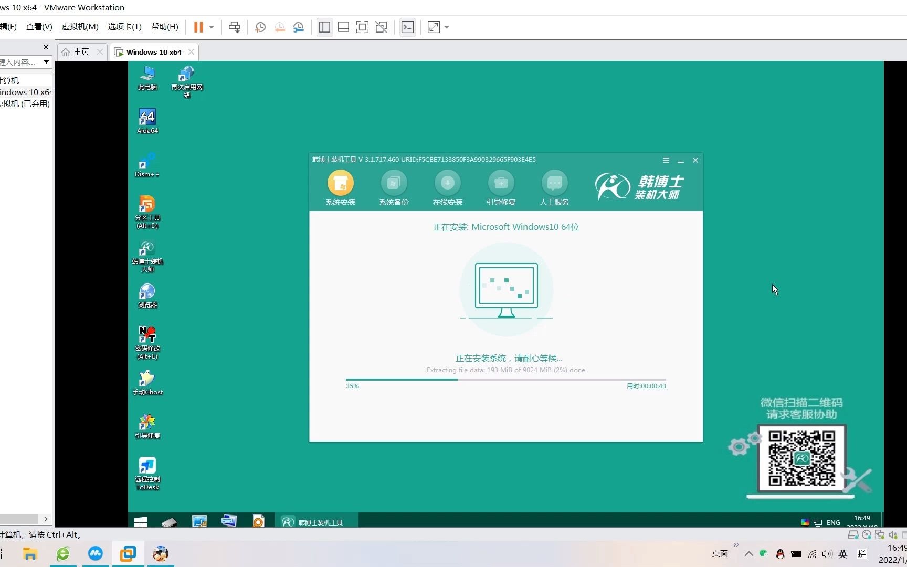
Task: Open the hamburger menu of 韩博士装机工具
Action: click(x=666, y=160)
